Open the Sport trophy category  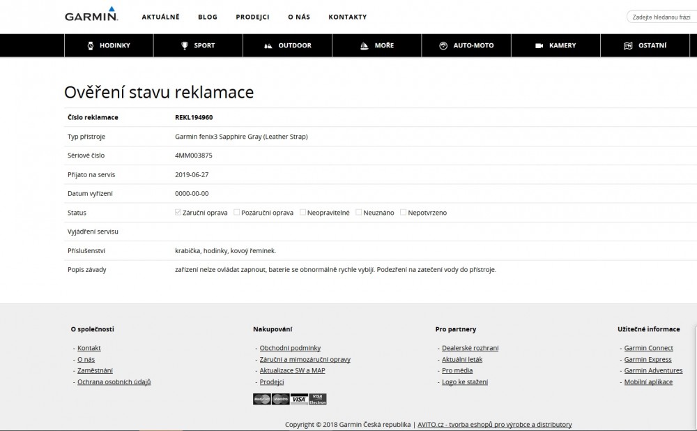(x=198, y=45)
